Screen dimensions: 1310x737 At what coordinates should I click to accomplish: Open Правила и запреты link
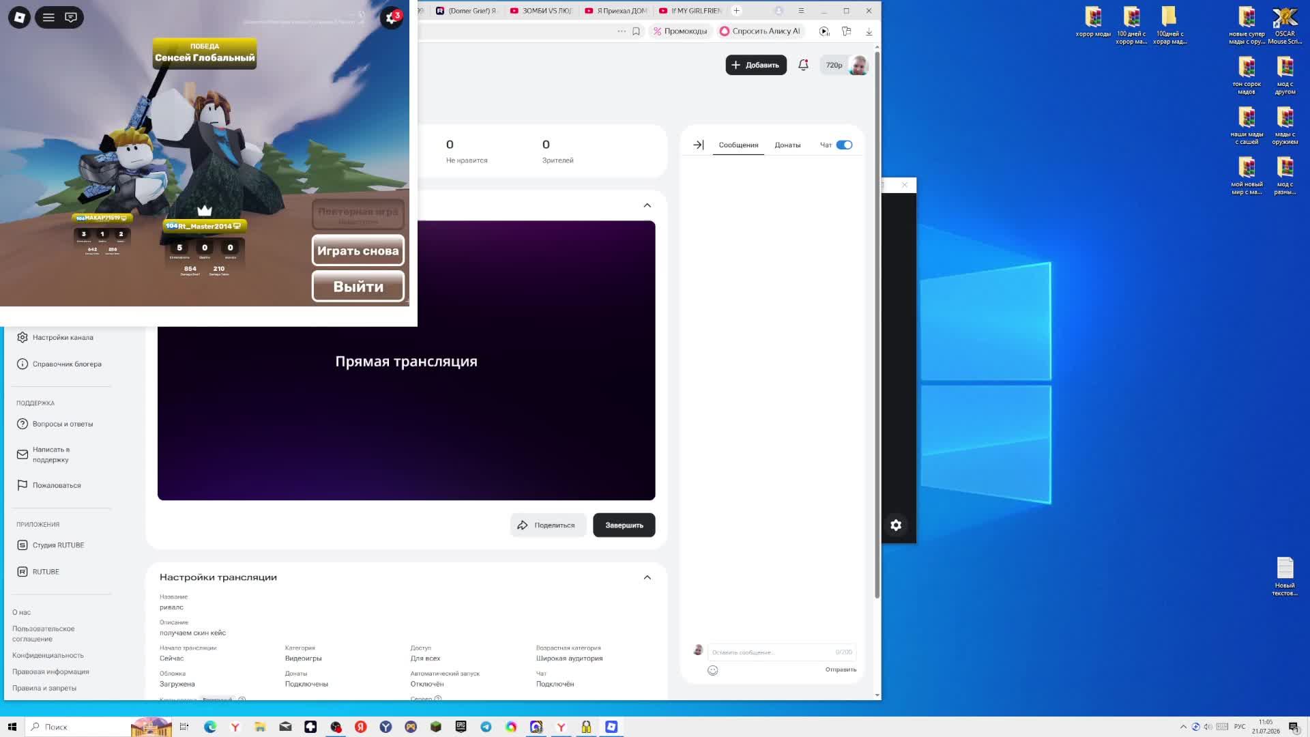(44, 688)
